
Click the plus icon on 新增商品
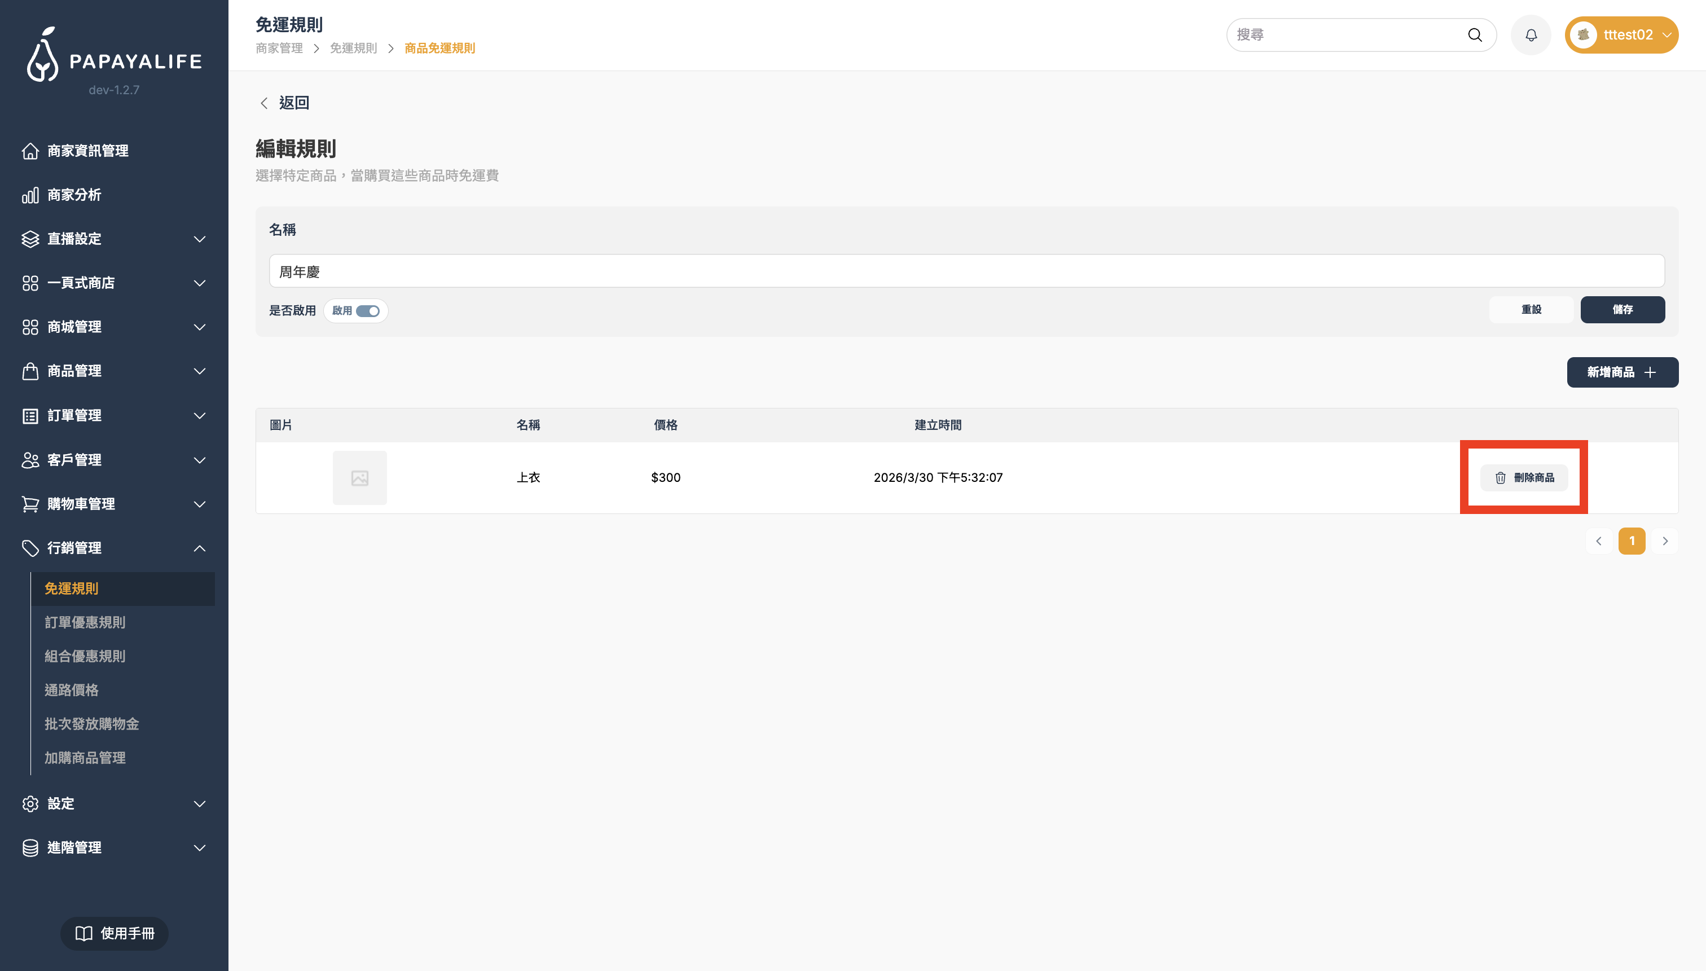point(1650,372)
